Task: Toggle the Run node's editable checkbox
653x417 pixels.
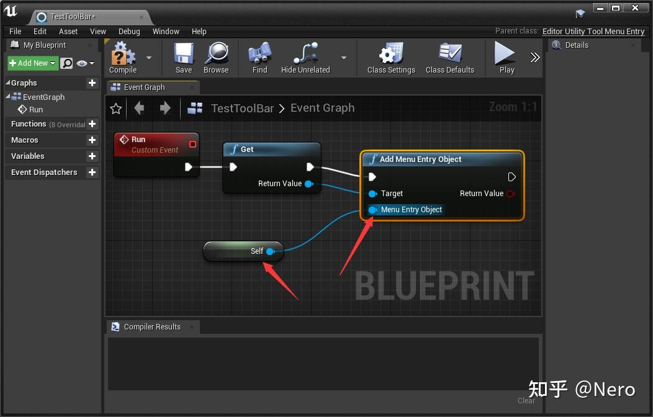Action: point(192,143)
